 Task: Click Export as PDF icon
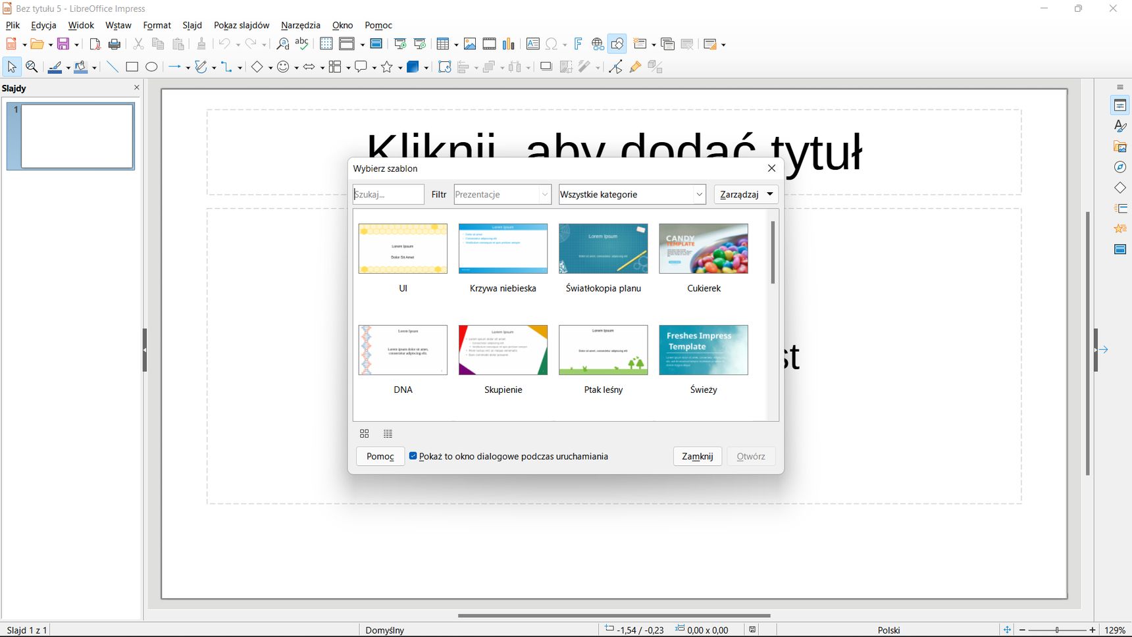point(95,44)
